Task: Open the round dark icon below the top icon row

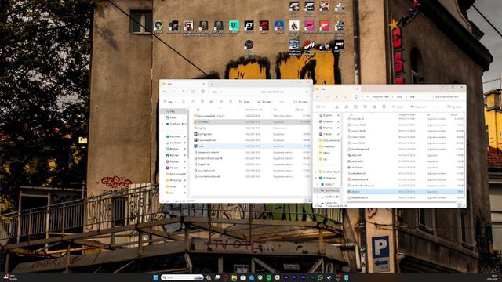Action: point(249,45)
